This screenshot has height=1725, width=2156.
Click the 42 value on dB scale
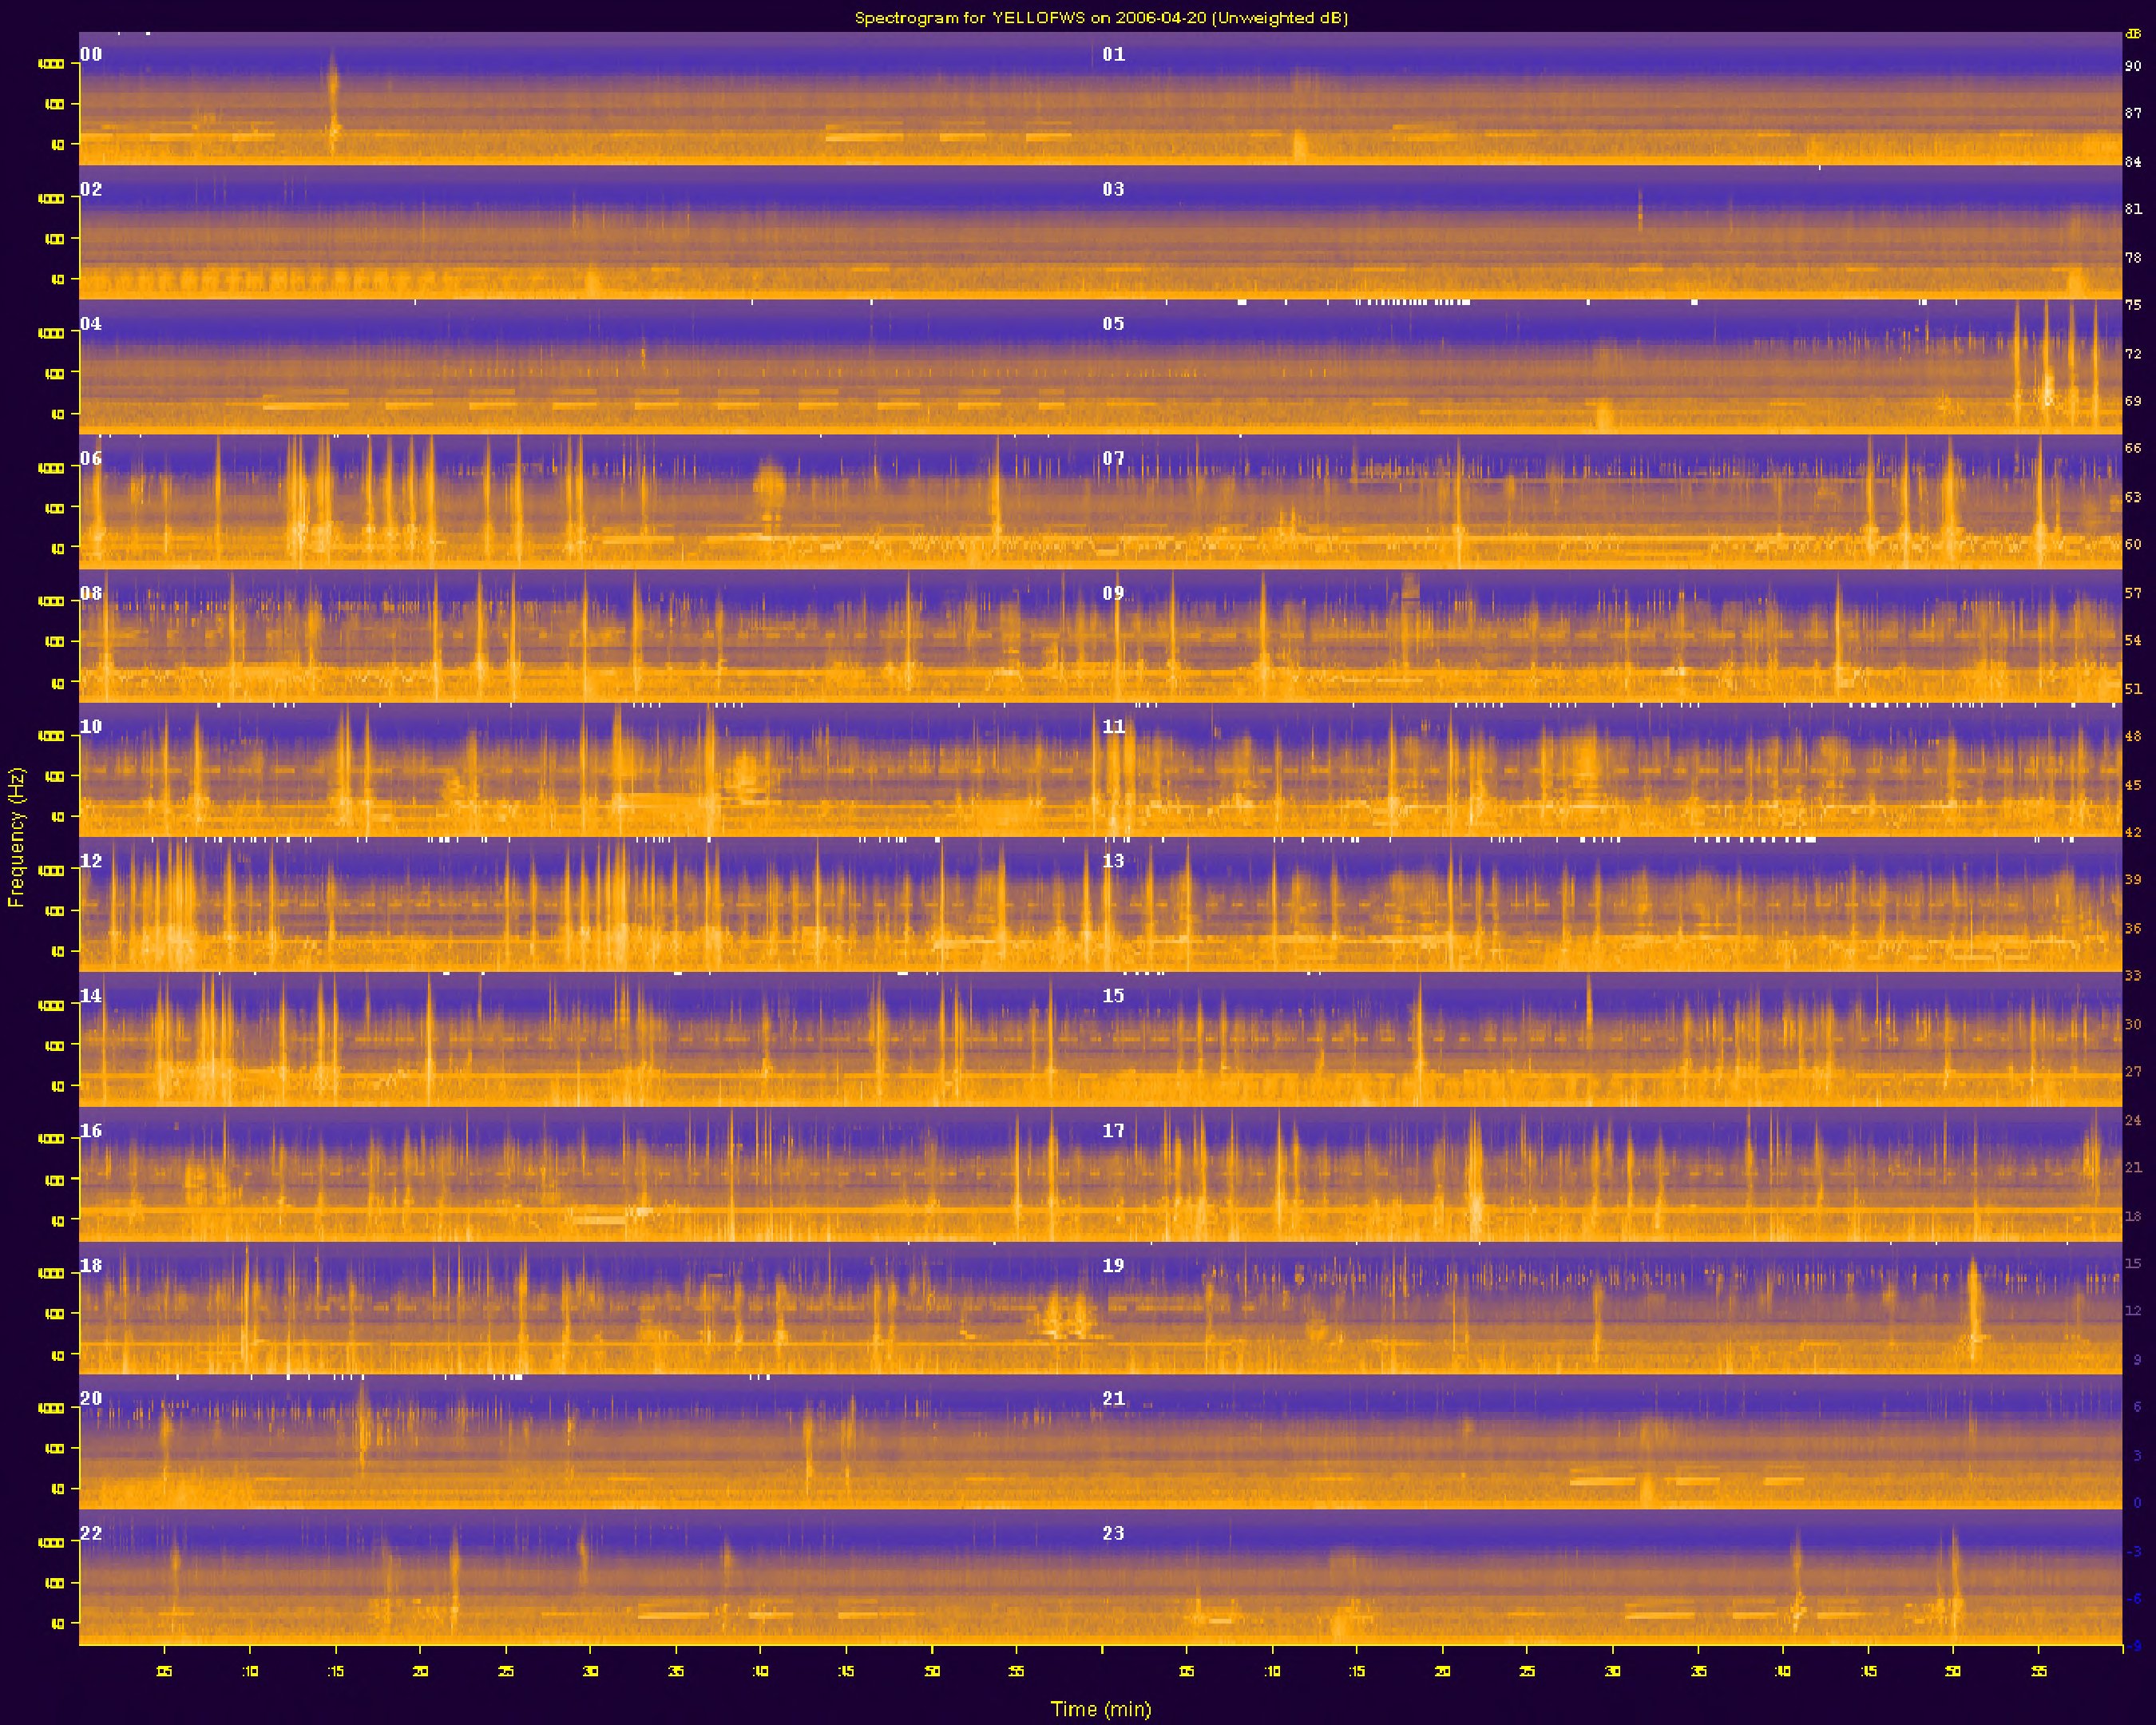click(x=2133, y=831)
